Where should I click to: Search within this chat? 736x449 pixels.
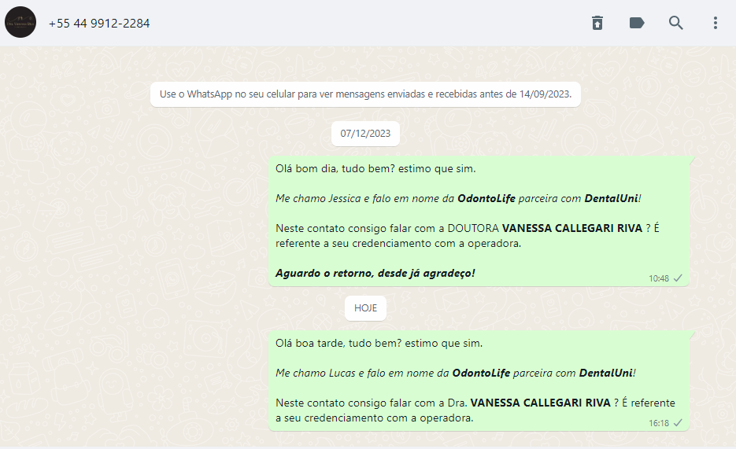tap(675, 23)
